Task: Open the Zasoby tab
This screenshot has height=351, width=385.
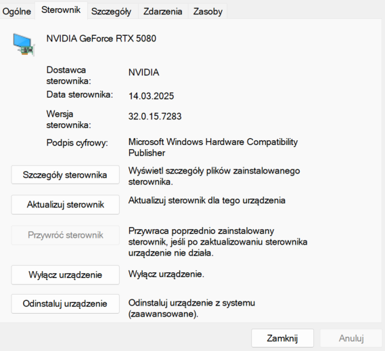Action: (208, 12)
